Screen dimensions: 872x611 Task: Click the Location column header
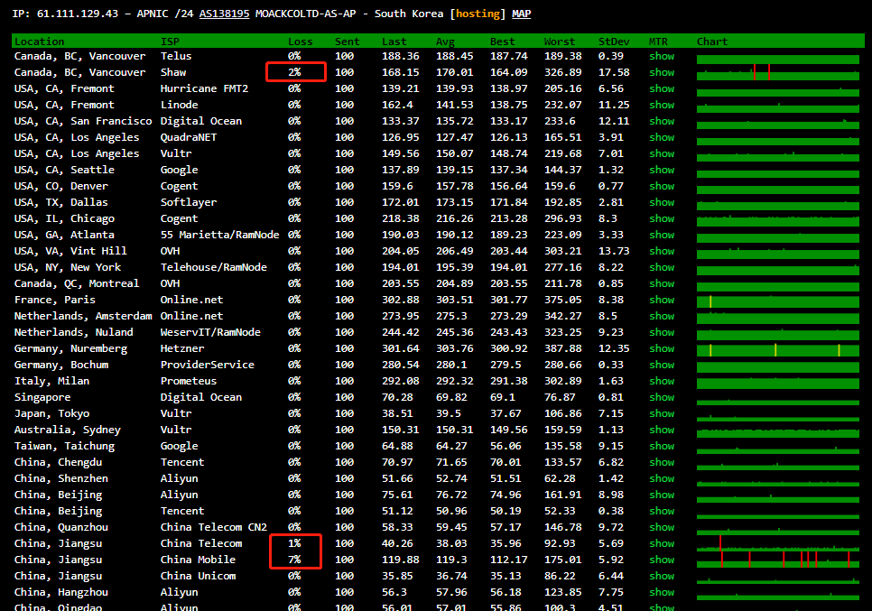pyautogui.click(x=40, y=42)
